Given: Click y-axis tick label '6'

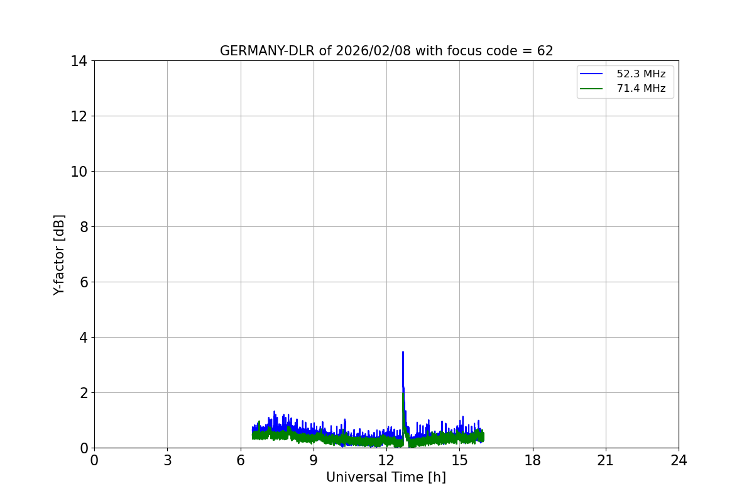Looking at the screenshot, I should point(83,282).
